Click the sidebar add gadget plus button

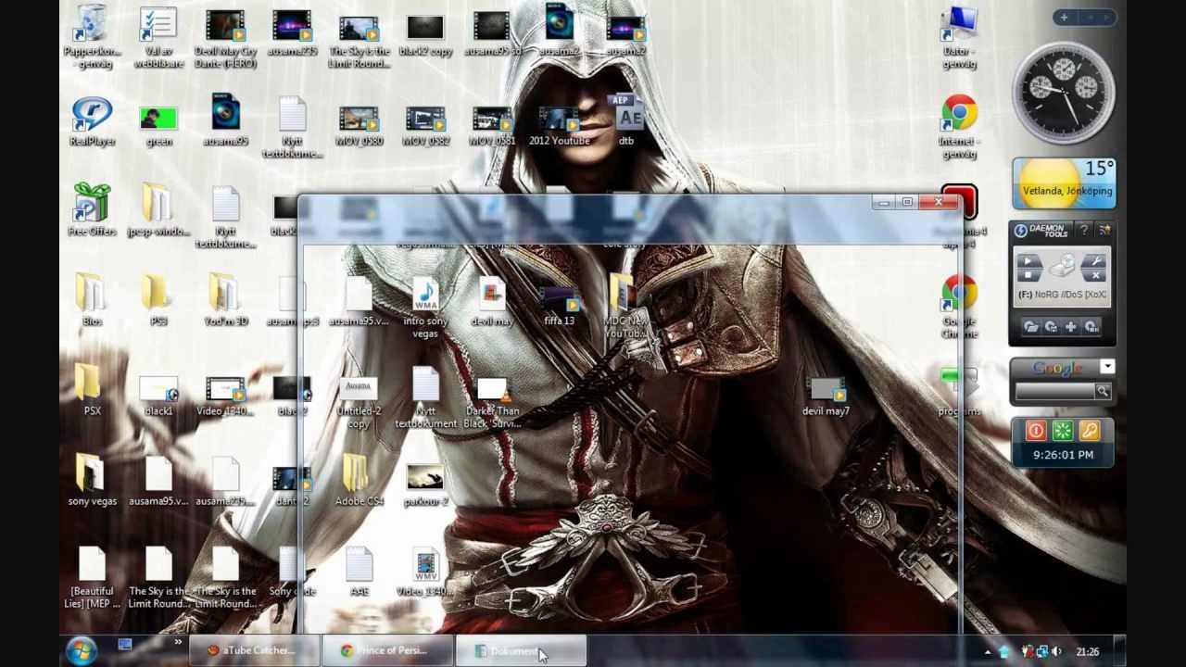[x=1064, y=18]
